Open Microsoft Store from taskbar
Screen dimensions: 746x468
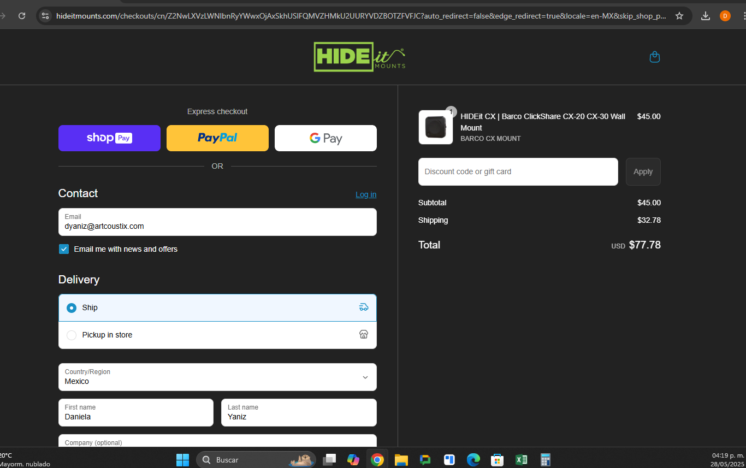pyautogui.click(x=497, y=460)
